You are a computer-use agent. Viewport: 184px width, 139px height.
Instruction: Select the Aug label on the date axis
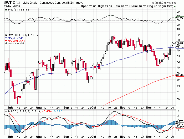click(x=38, y=108)
